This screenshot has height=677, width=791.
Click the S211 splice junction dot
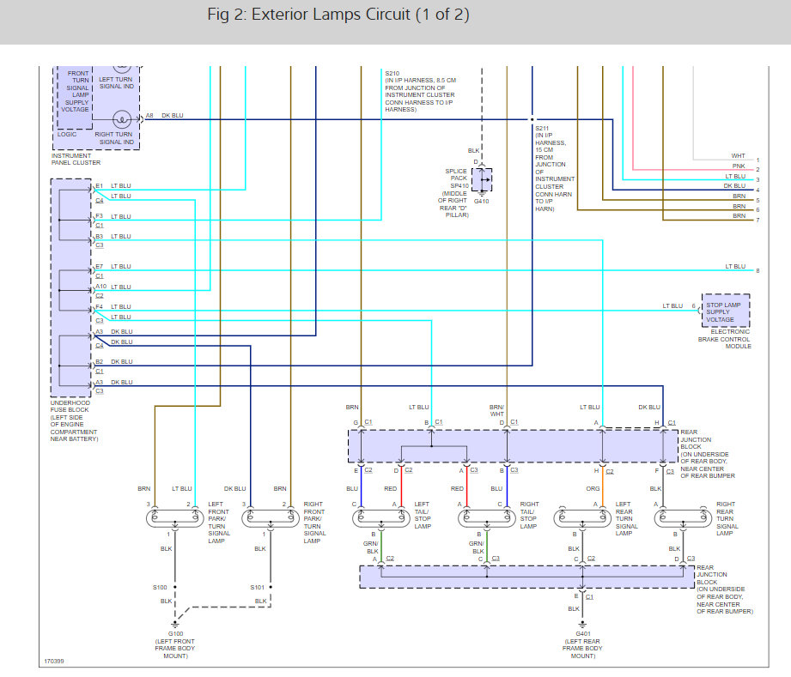(532, 119)
